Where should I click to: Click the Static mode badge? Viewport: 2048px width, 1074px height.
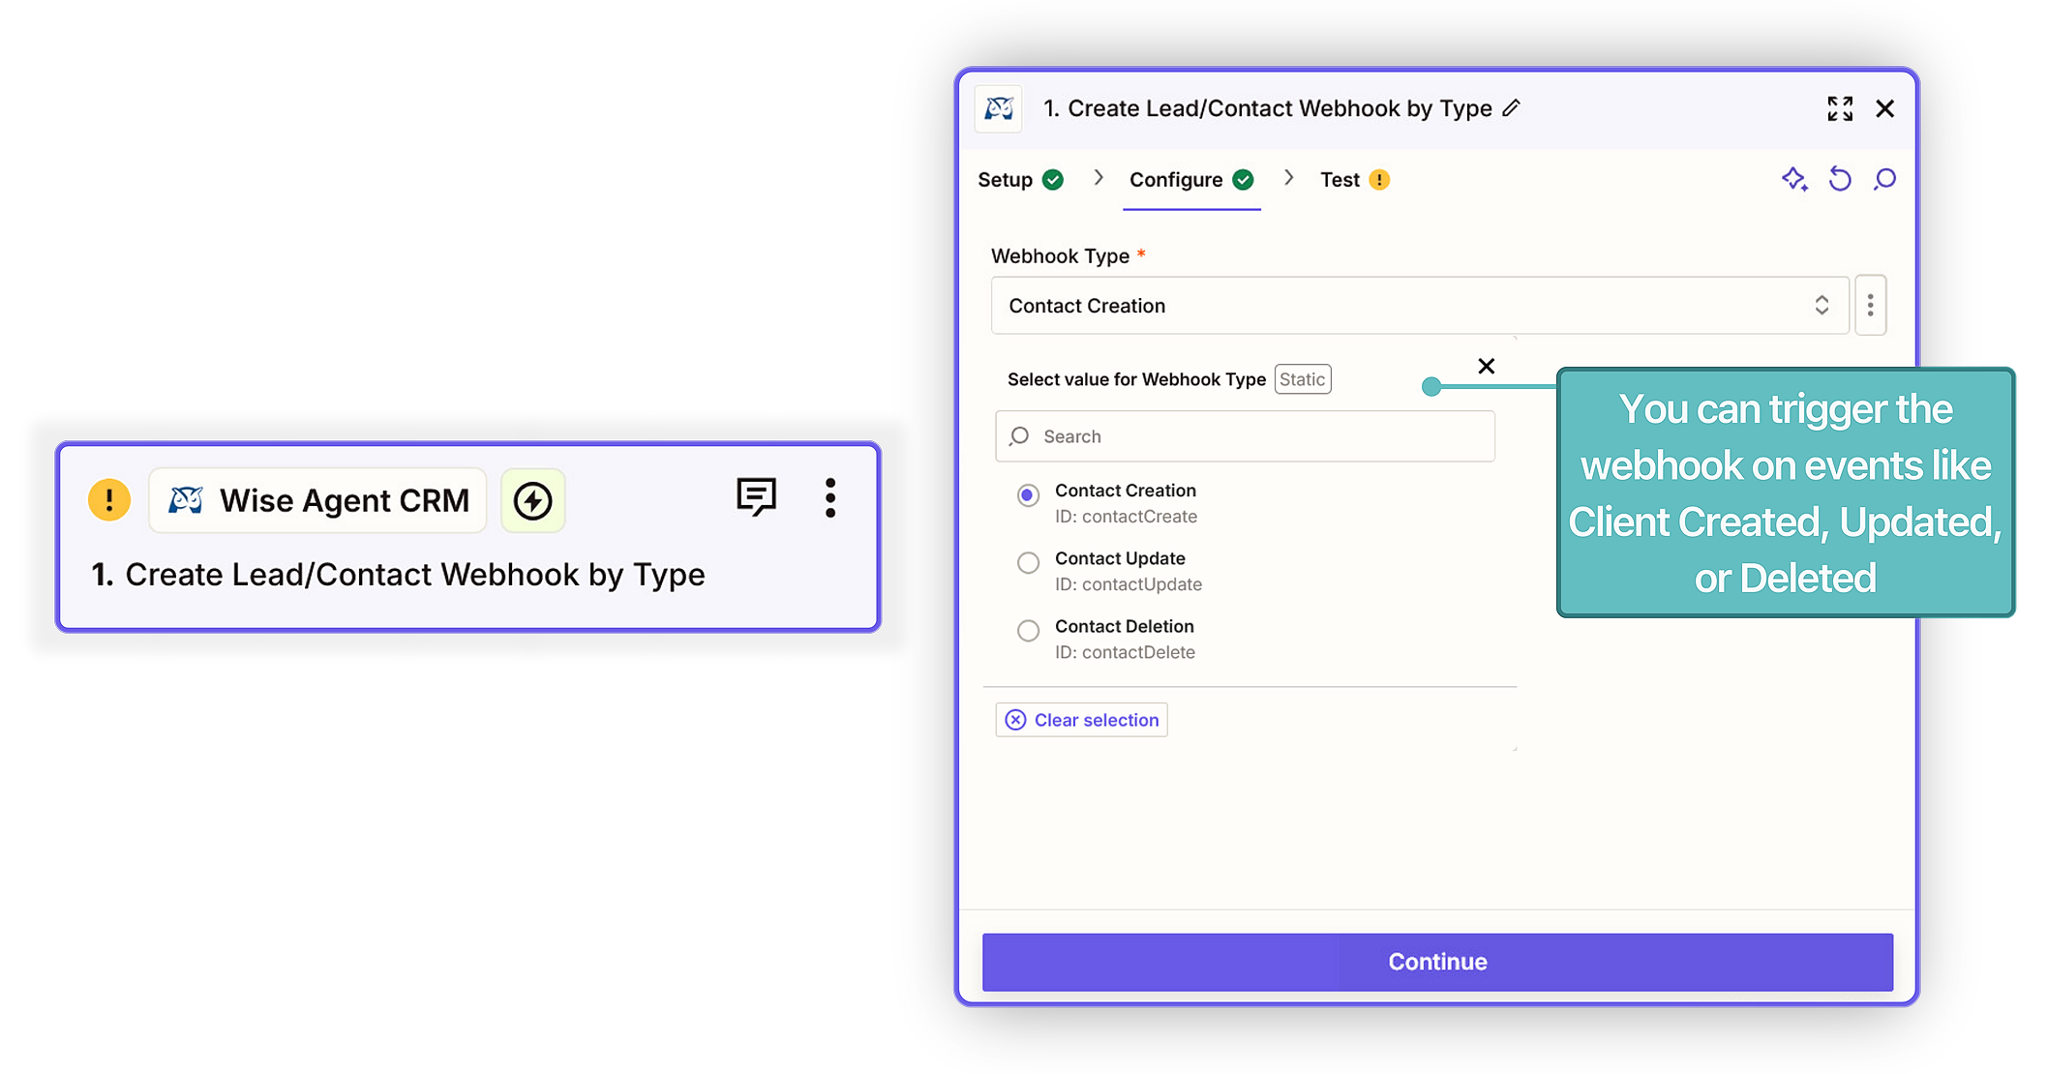pos(1303,379)
